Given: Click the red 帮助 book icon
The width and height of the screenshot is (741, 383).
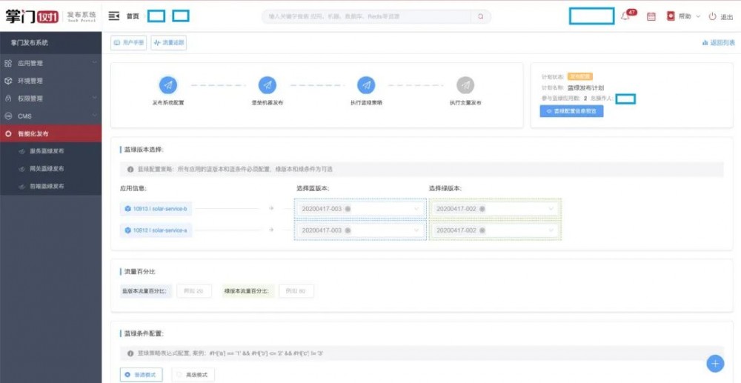Looking at the screenshot, I should point(671,16).
